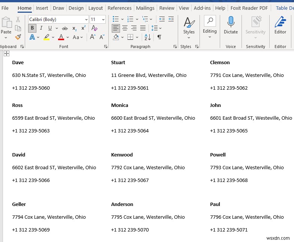This screenshot has height=242, width=294.
Task: Open the Editor pane
Action: [x=280, y=26]
